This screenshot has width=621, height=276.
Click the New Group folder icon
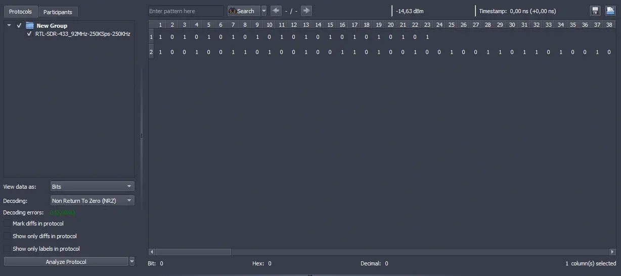[x=30, y=26]
